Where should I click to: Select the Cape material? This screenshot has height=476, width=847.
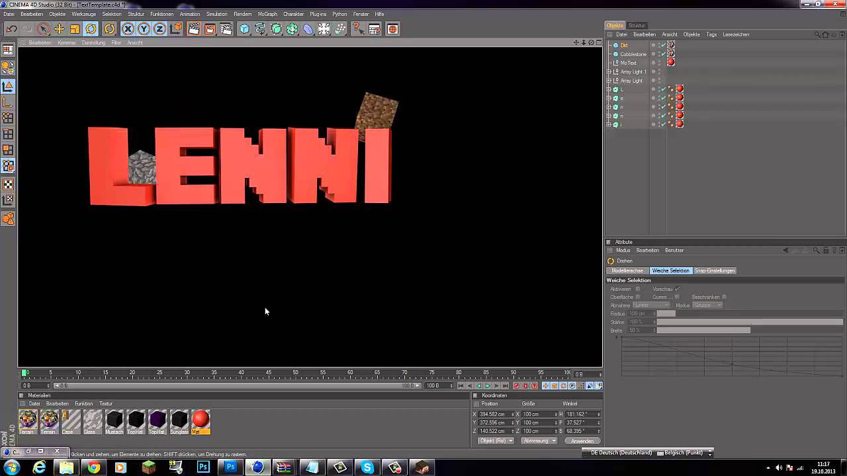pos(71,422)
